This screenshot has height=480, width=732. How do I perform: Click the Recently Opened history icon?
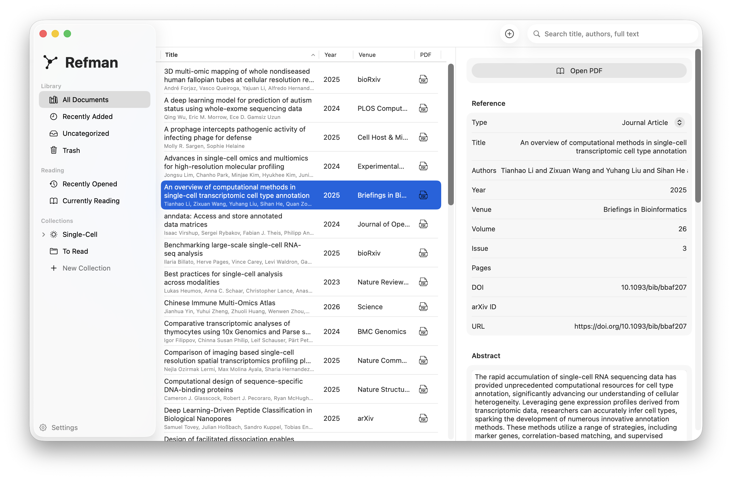[x=54, y=184]
